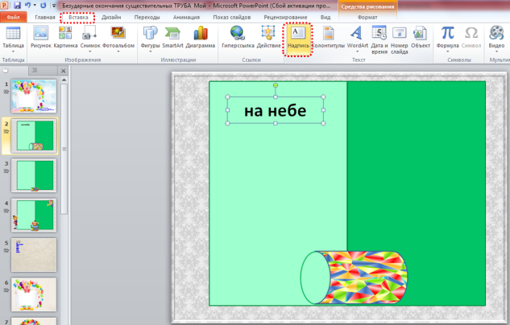
Task: Switch to the Вставка tab
Action: tap(78, 17)
